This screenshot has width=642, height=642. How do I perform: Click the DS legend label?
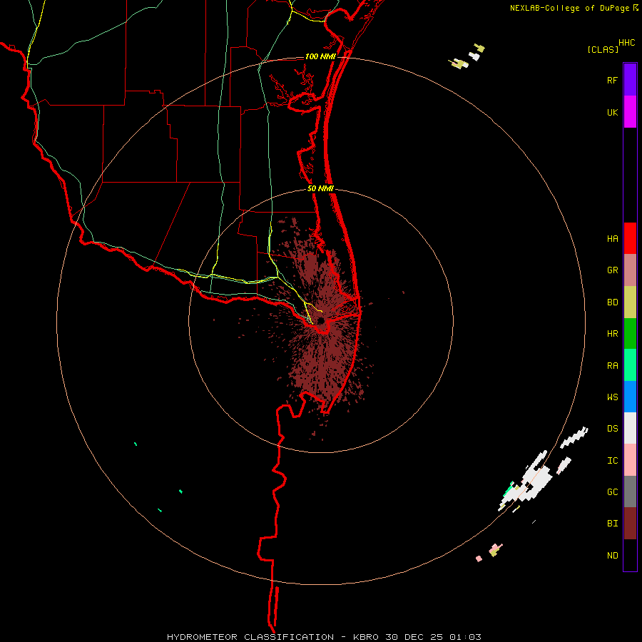[x=612, y=429]
